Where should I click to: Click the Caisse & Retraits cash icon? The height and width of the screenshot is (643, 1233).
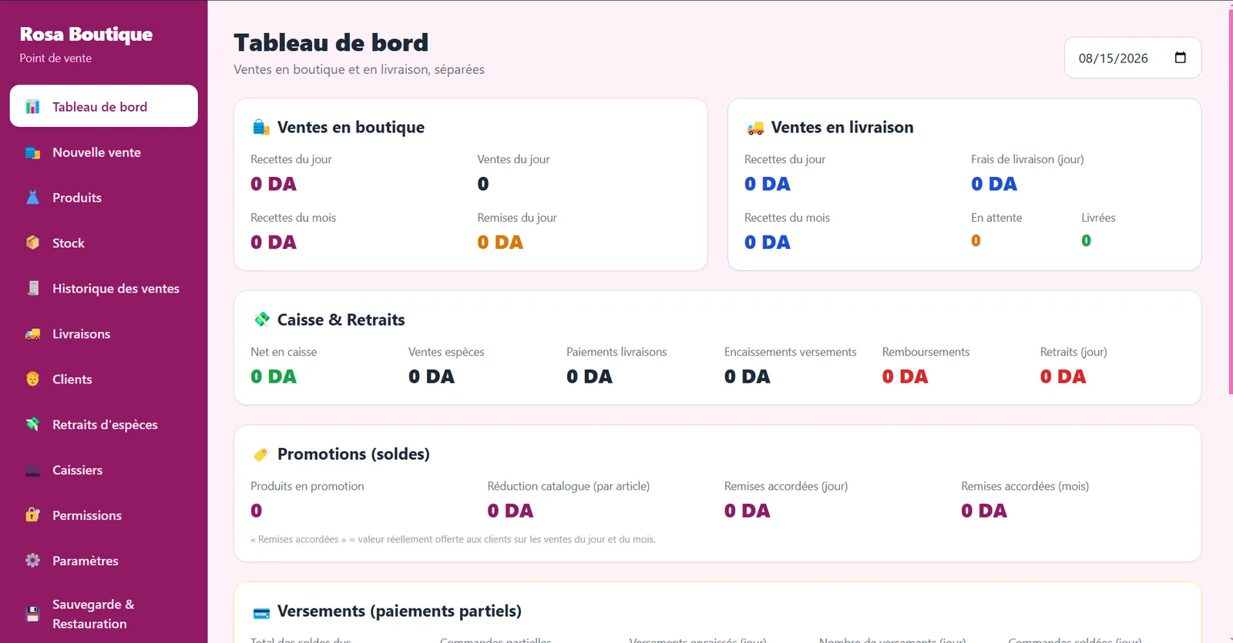[x=261, y=320]
